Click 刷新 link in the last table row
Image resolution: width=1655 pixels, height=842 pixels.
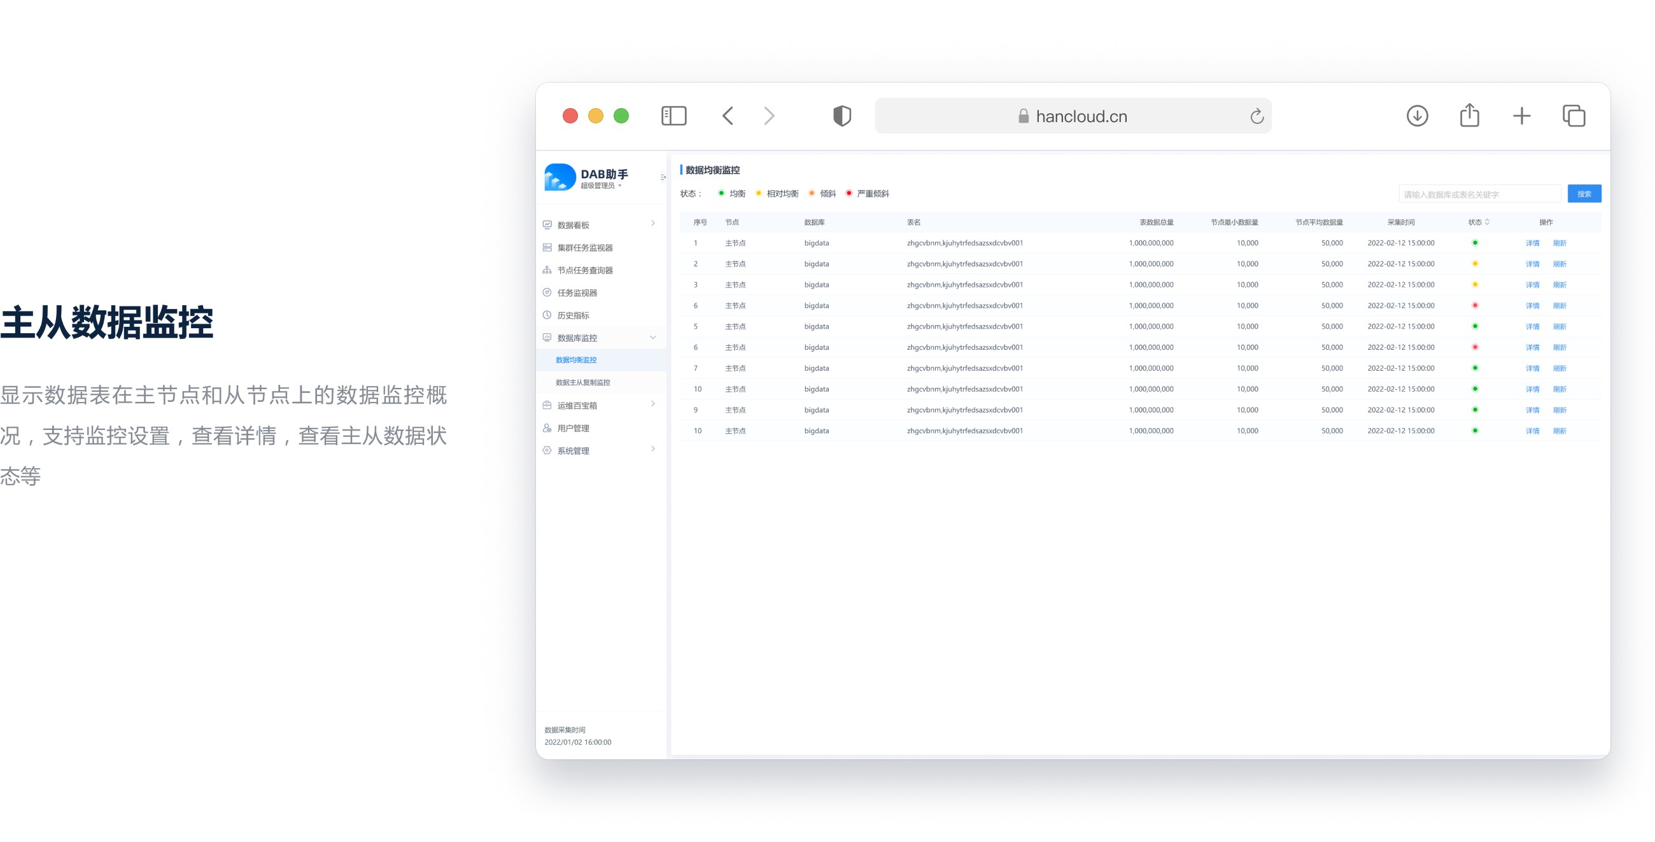click(1560, 431)
